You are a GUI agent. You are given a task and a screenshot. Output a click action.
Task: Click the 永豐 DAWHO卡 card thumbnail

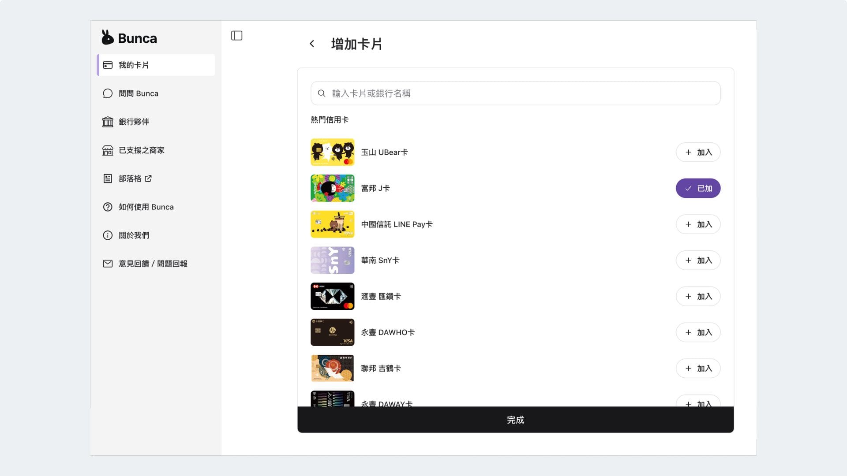pos(332,332)
